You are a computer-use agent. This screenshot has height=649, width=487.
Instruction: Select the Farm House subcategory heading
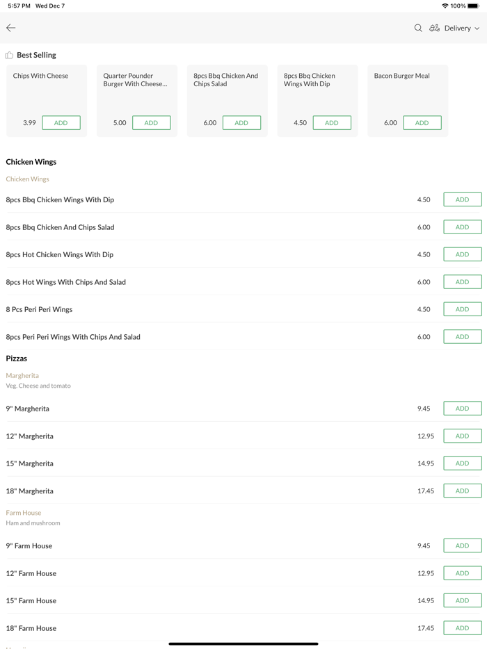tap(24, 513)
